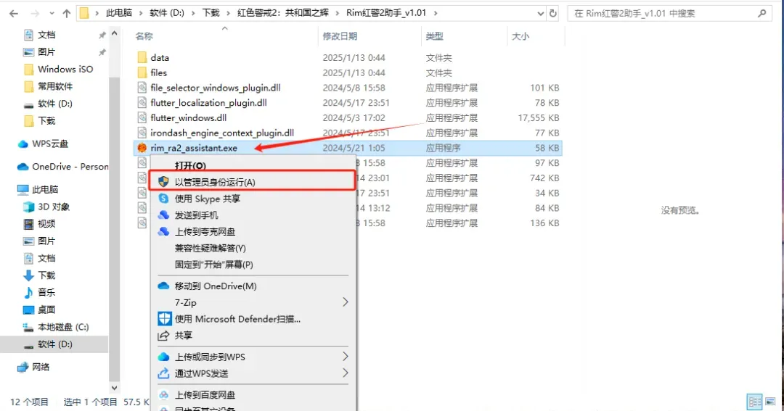Click 此电脑 in the address breadcrumb
Image resolution: width=784 pixels, height=411 pixels.
click(119, 13)
